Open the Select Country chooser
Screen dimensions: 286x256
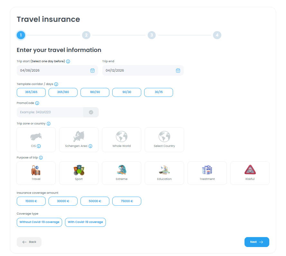pyautogui.click(x=164, y=140)
